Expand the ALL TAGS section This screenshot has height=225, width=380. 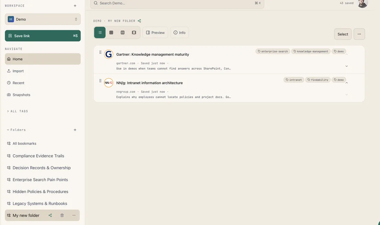click(18, 111)
